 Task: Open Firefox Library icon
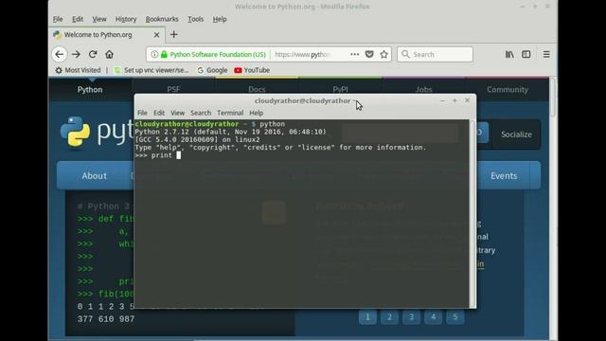(x=509, y=55)
